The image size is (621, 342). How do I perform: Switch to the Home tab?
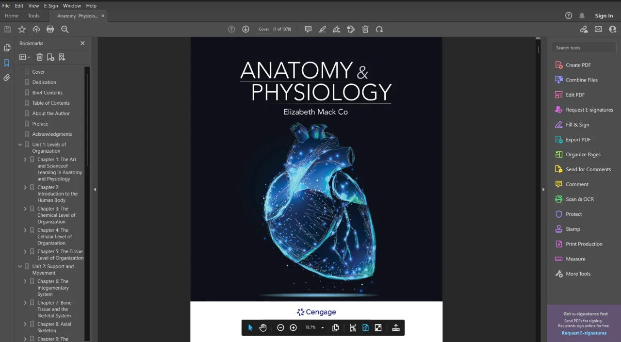12,16
